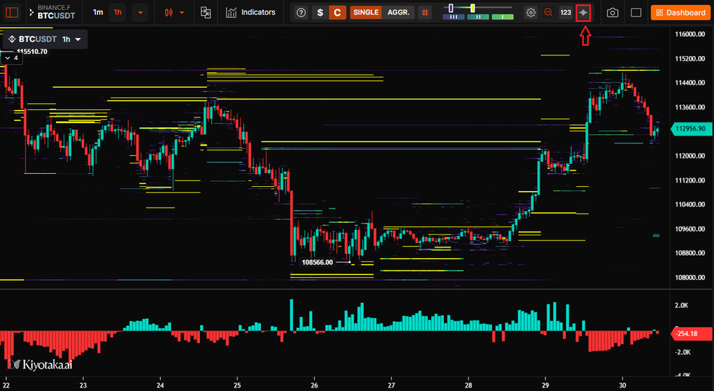Switch to dollar ($) denomination
714x391 pixels.
coord(319,12)
